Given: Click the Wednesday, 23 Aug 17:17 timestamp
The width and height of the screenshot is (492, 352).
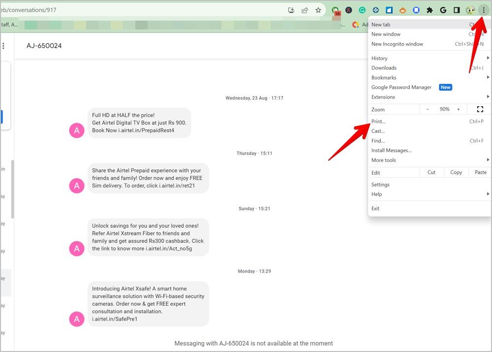Looking at the screenshot, I should (x=254, y=98).
